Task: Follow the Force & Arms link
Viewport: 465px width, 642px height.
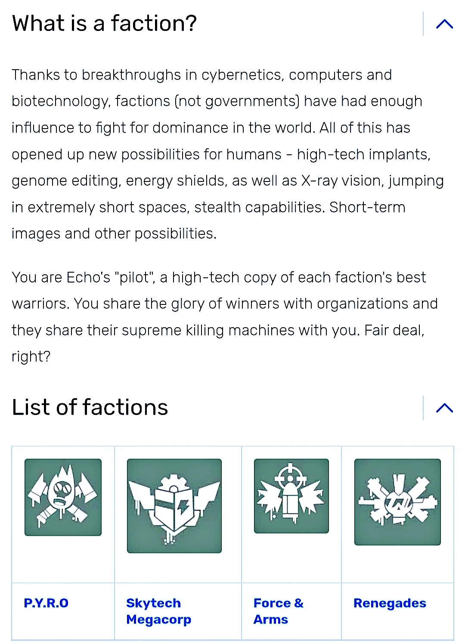Action: (278, 611)
